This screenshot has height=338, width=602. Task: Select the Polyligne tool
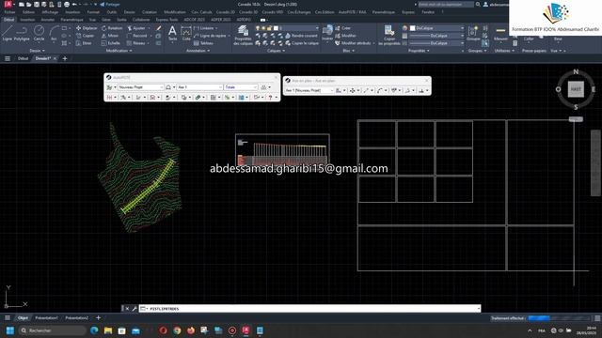tap(22, 33)
